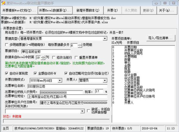Select 合计金额 row in list
Image resolution: width=179 pixels, height=132 pixels.
click(x=143, y=75)
